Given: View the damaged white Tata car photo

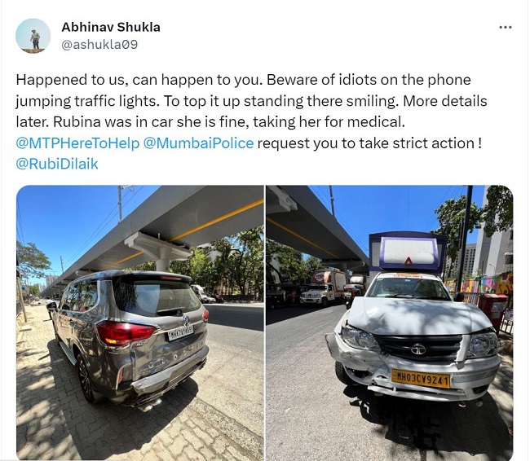Looking at the screenshot, I should pos(390,323).
